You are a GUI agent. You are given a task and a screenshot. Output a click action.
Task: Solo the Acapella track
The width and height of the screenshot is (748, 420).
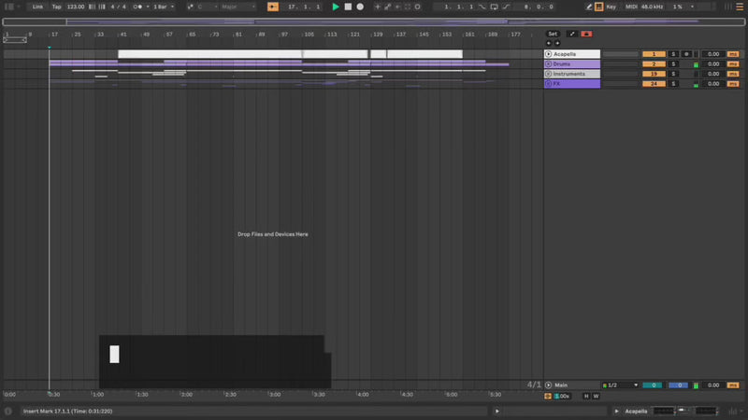(672, 54)
